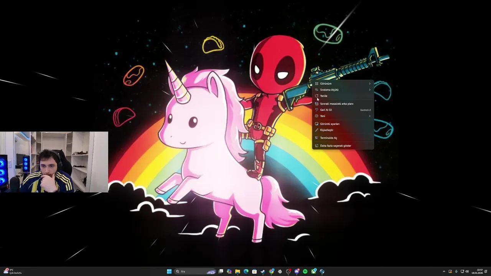Open the Görünüm submenu
491x276 pixels.
point(343,84)
